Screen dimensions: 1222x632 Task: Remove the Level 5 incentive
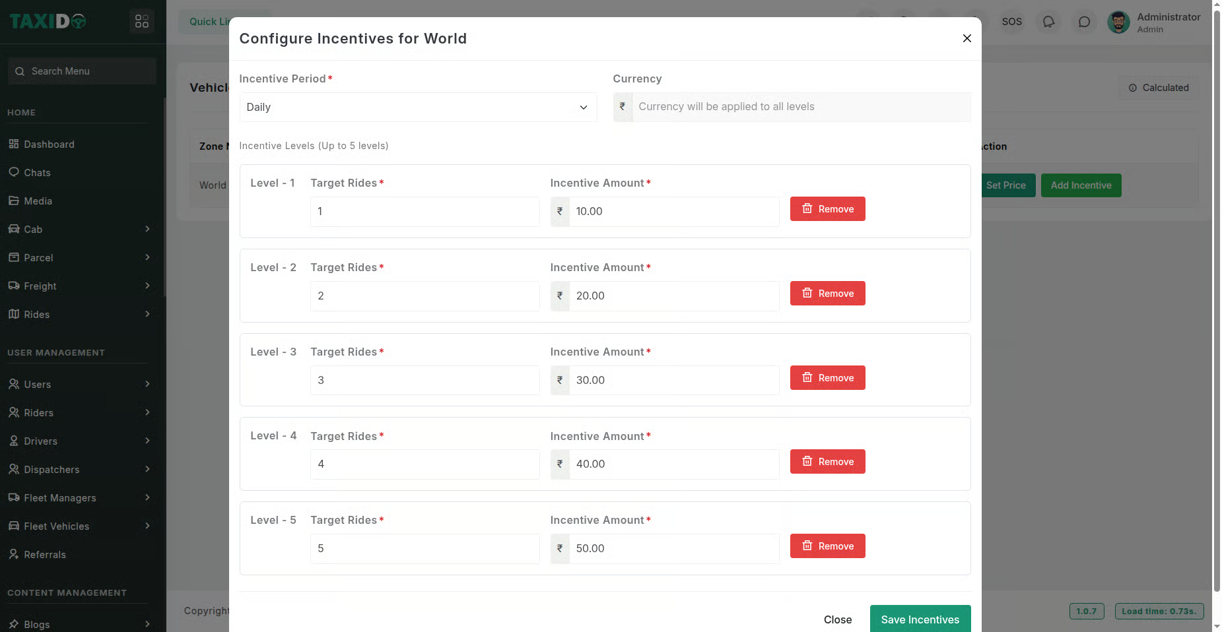pyautogui.click(x=827, y=546)
